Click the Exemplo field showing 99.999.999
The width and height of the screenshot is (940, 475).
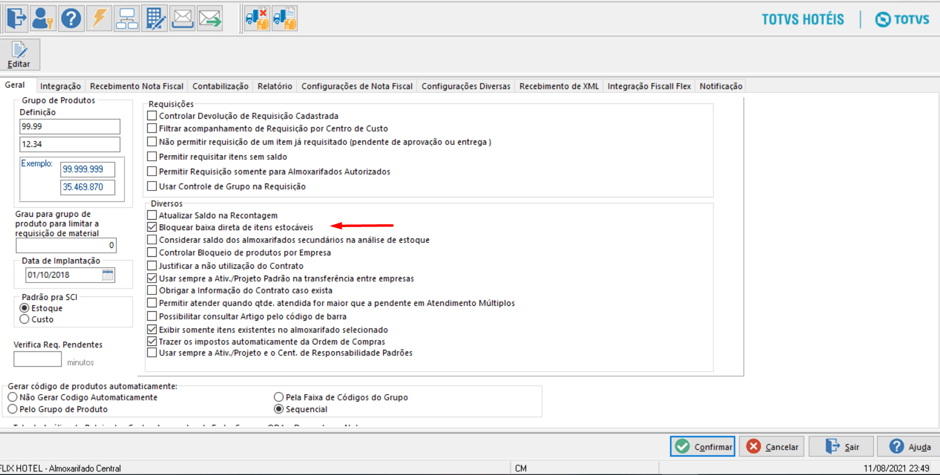click(x=88, y=169)
